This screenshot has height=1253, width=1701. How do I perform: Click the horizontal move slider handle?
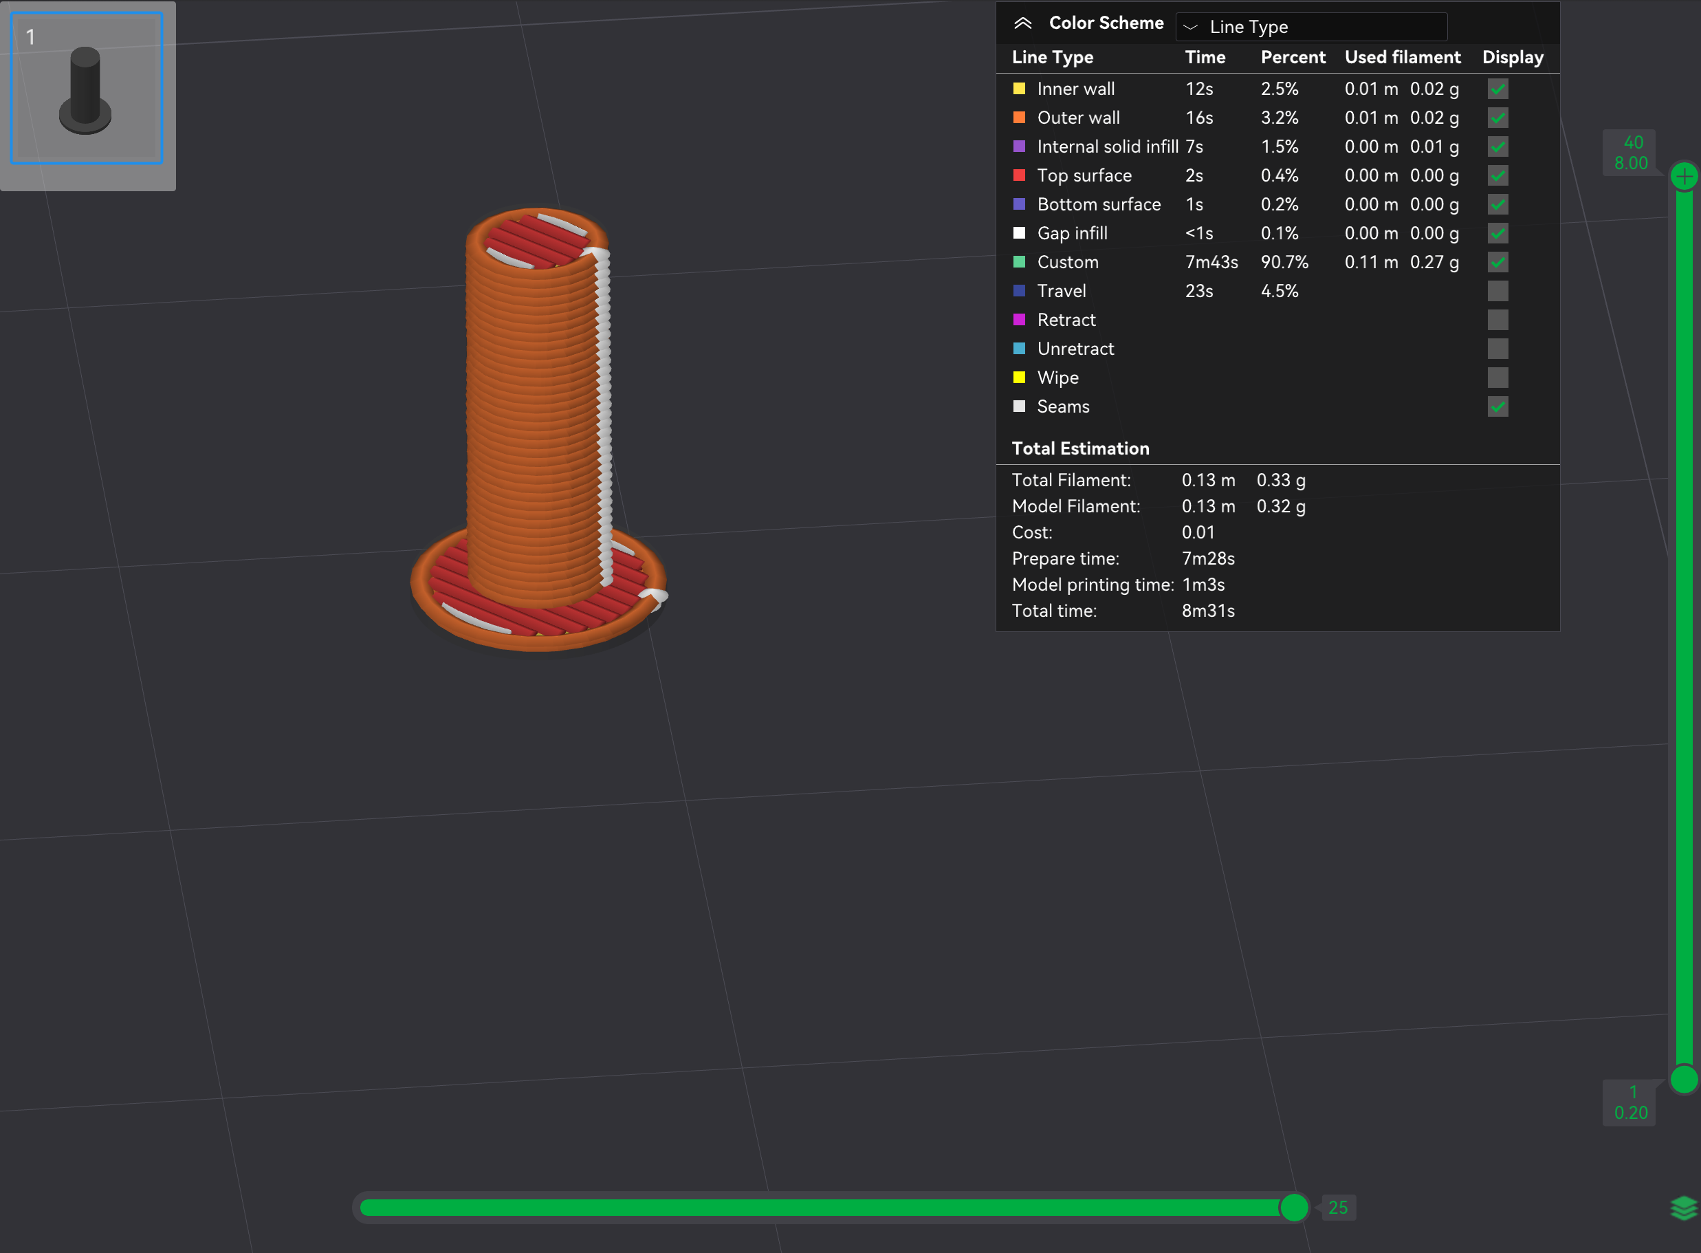coord(1294,1208)
